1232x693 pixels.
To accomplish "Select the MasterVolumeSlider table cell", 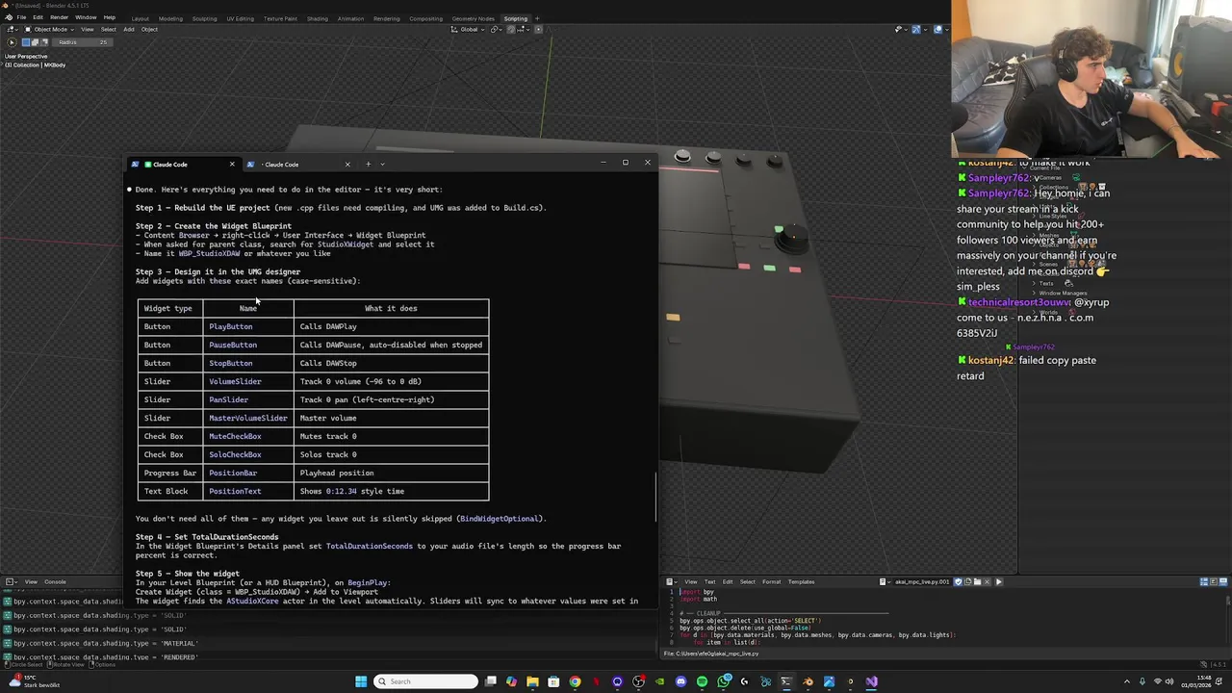I will click(x=248, y=418).
